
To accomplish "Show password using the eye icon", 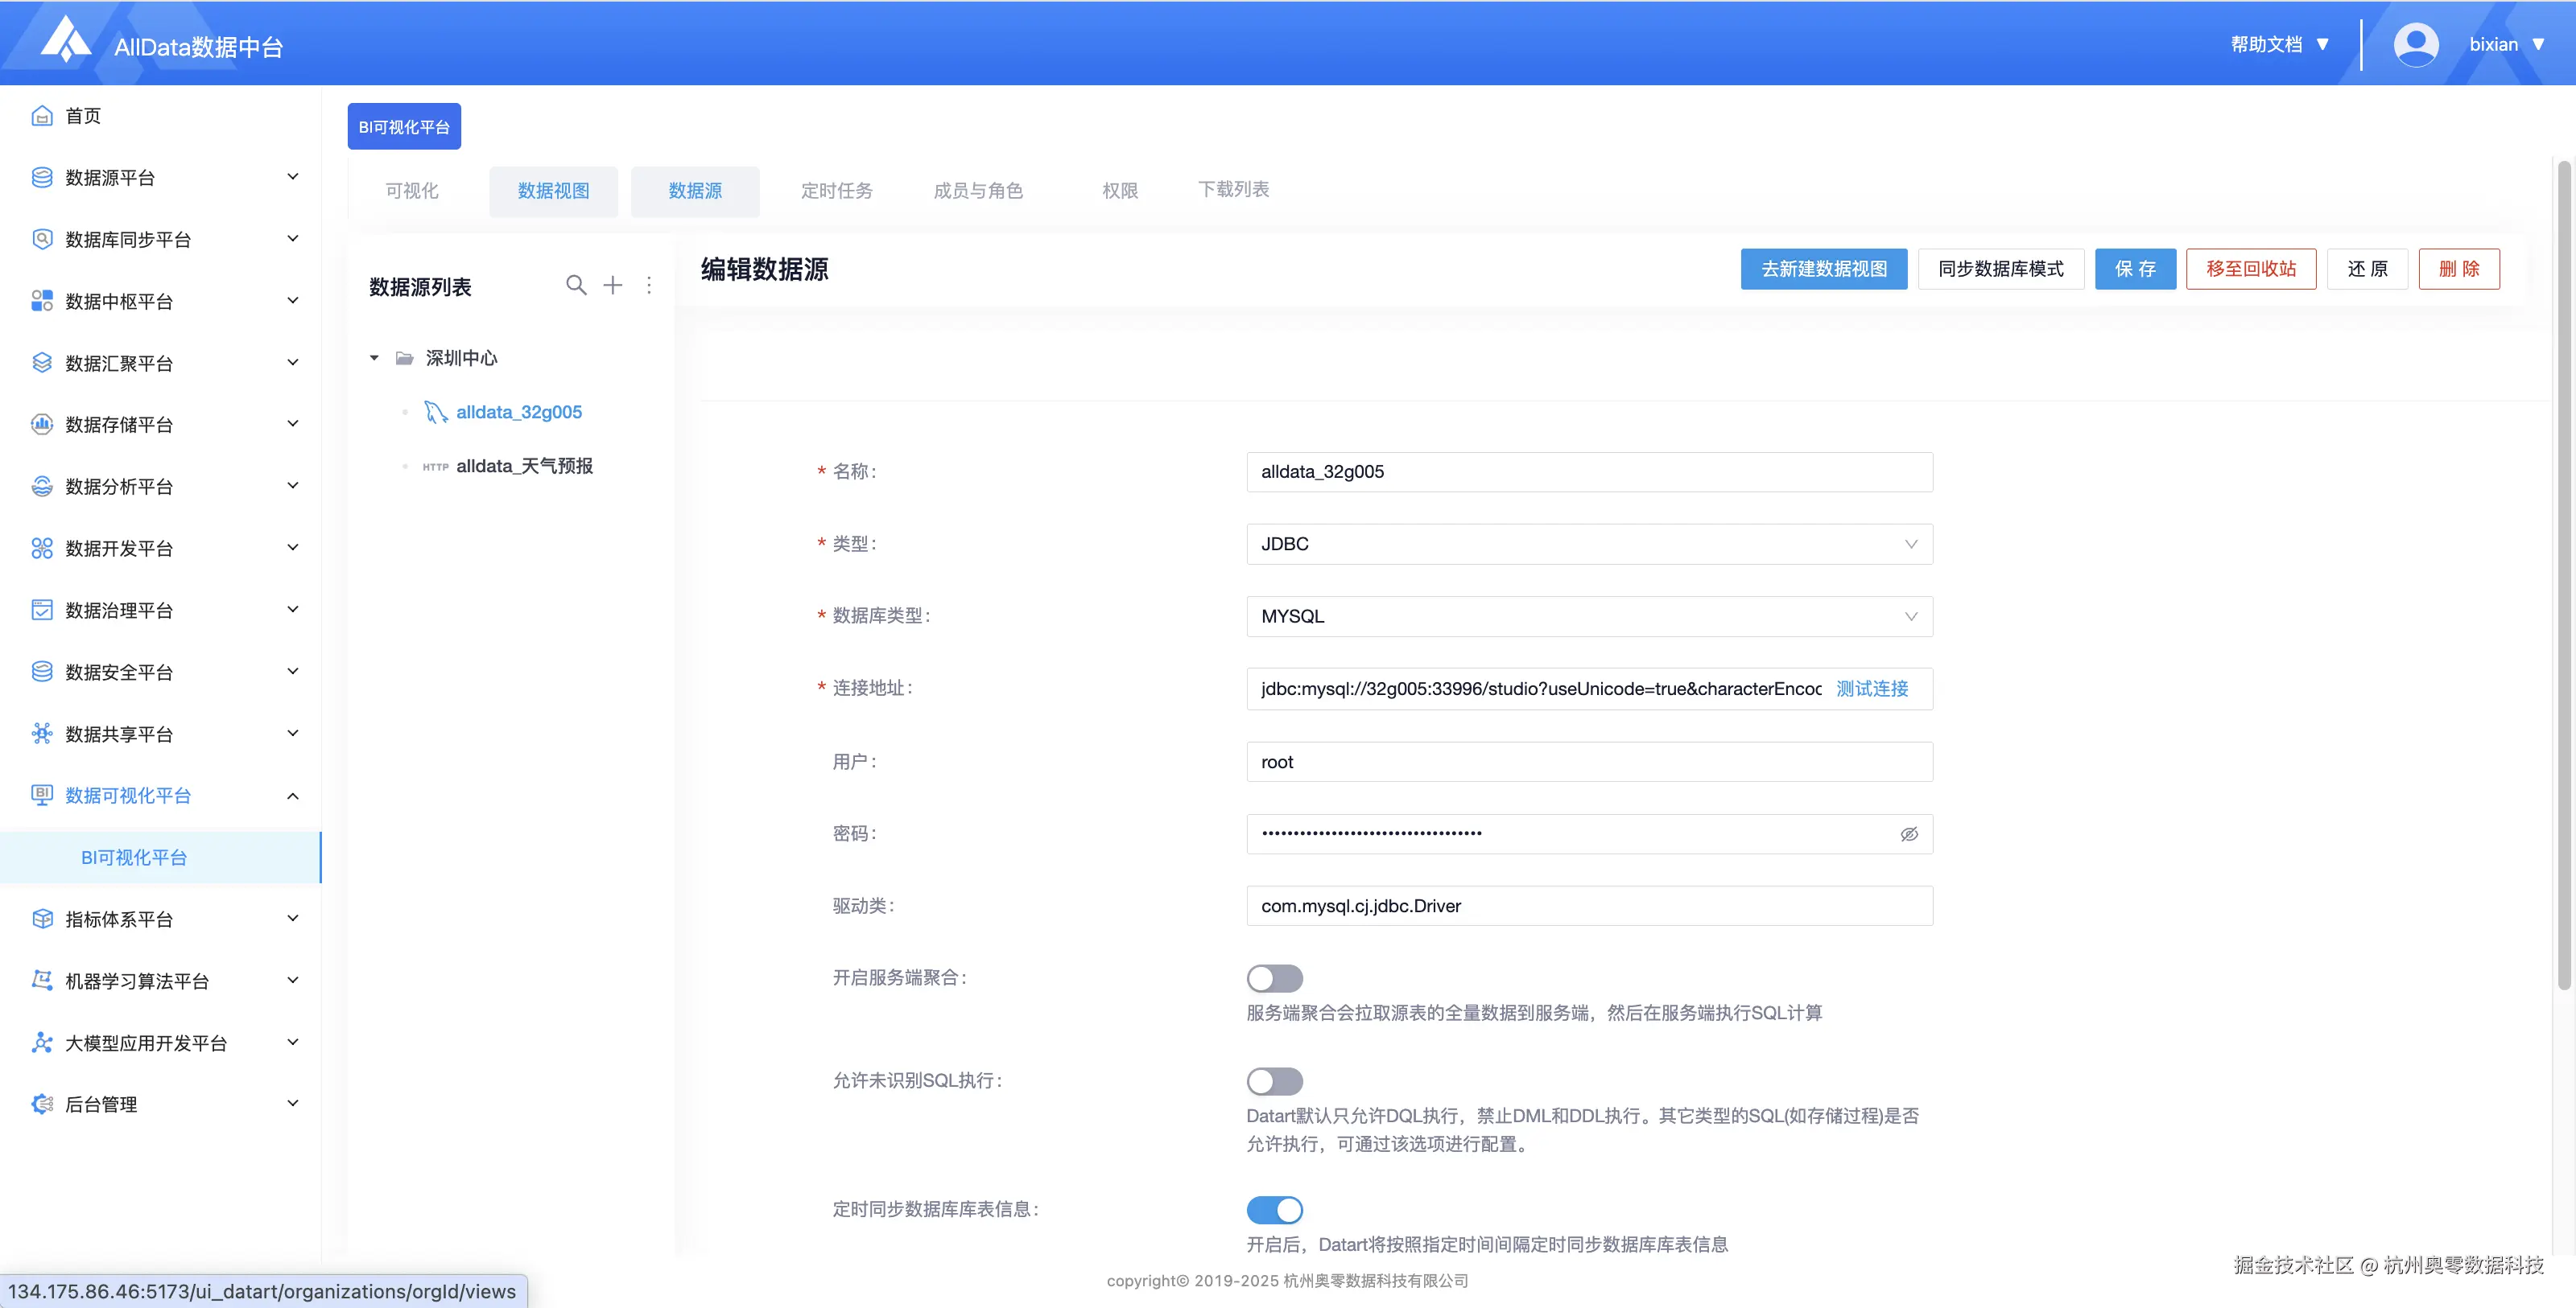I will [x=1909, y=834].
